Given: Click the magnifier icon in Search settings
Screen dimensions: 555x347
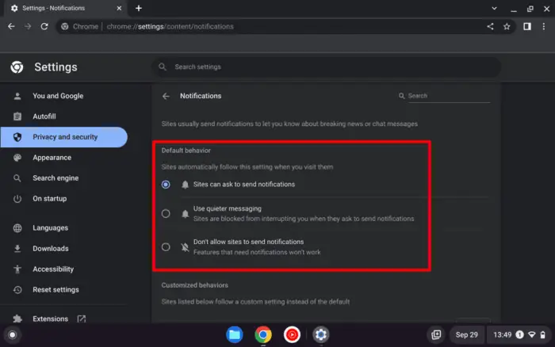Looking at the screenshot, I should point(163,67).
